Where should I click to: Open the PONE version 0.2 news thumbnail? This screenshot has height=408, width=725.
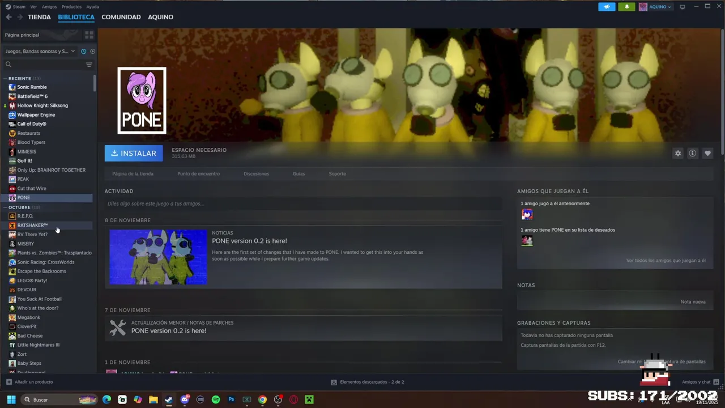click(158, 257)
